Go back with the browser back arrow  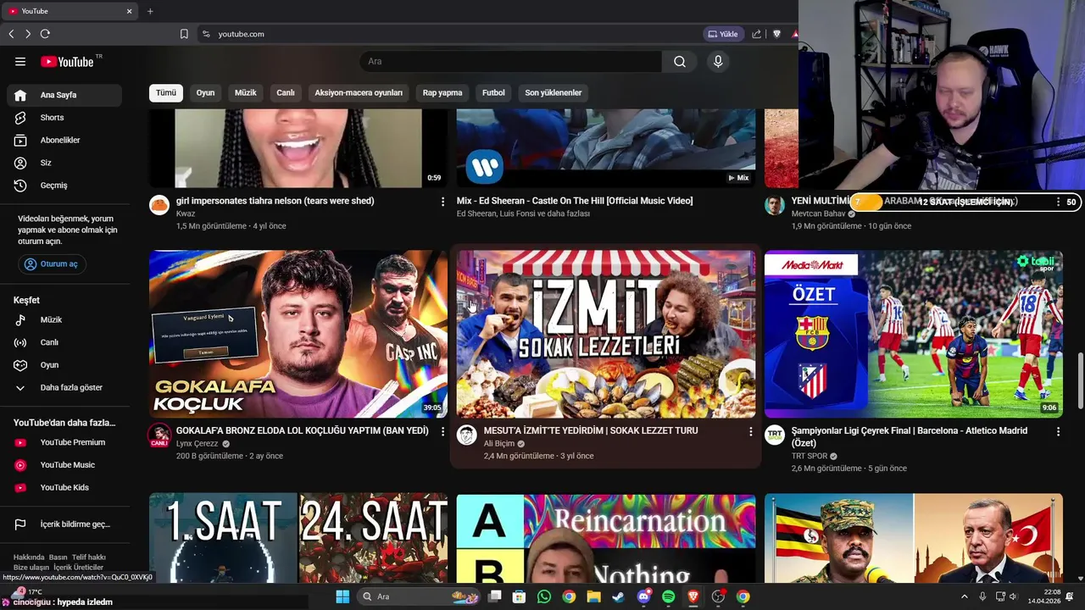coord(11,34)
